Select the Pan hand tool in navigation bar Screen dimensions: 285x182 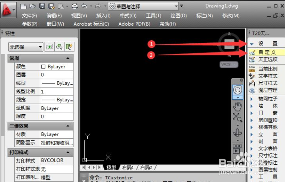237,106
